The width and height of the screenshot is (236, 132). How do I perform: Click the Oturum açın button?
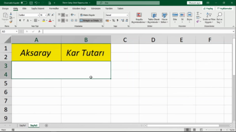195,3
